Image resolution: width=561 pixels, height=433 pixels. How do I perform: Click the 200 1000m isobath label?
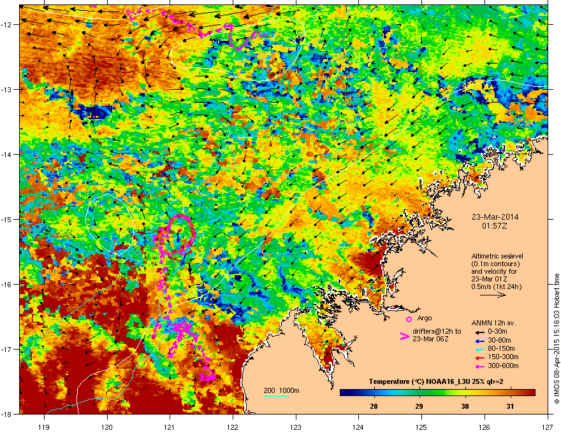tap(281, 390)
